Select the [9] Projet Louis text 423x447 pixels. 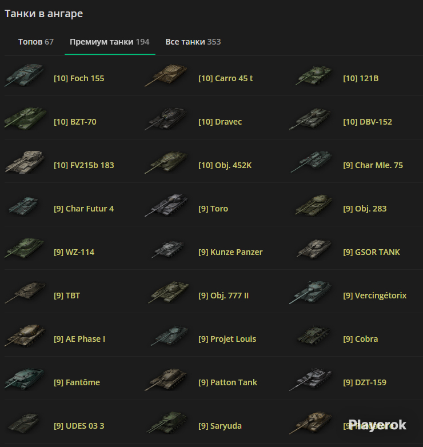click(227, 339)
